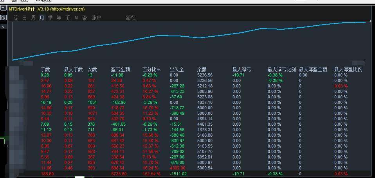375x178 pixels.
Task: Select the profit cell 473.31
Action: point(118,91)
